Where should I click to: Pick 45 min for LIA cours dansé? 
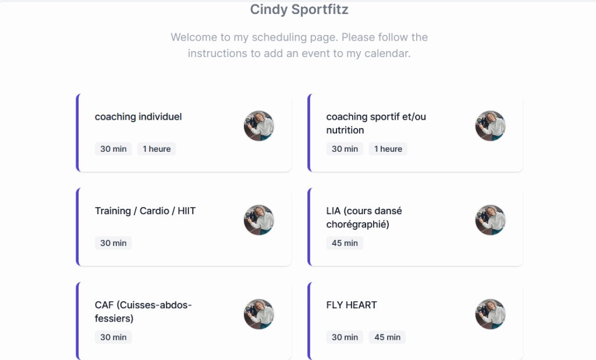[x=345, y=243]
